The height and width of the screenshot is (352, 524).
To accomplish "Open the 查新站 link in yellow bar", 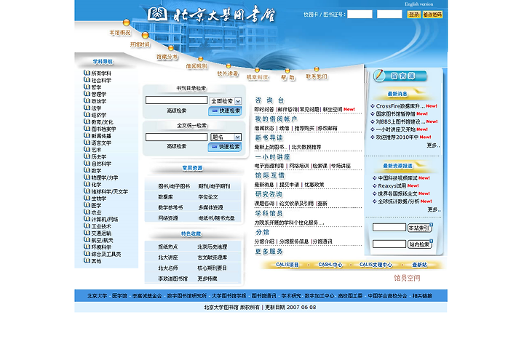I will tap(419, 265).
